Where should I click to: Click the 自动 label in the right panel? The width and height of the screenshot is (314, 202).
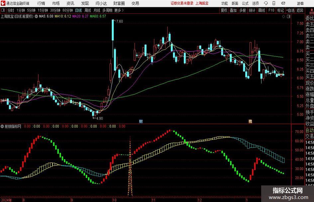(310, 130)
